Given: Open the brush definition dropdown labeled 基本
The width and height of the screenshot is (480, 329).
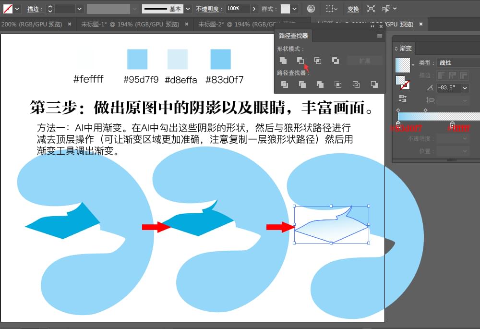Looking at the screenshot, I should (x=188, y=9).
